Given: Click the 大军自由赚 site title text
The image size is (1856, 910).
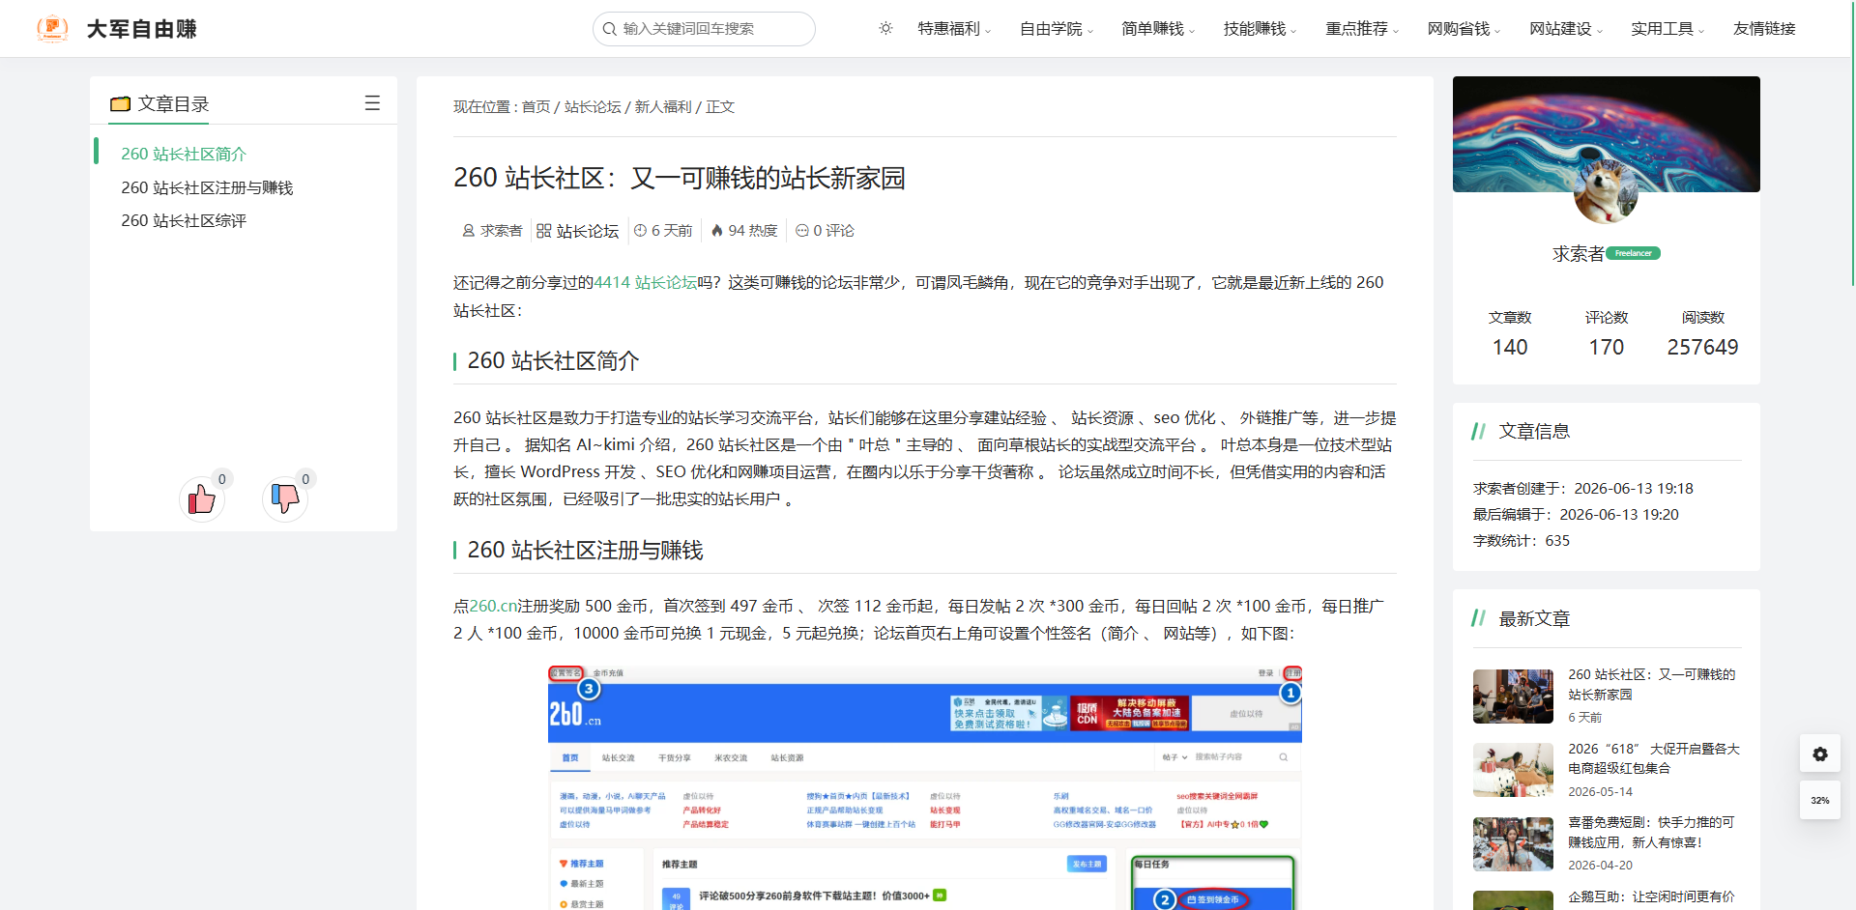Looking at the screenshot, I should click(x=141, y=29).
